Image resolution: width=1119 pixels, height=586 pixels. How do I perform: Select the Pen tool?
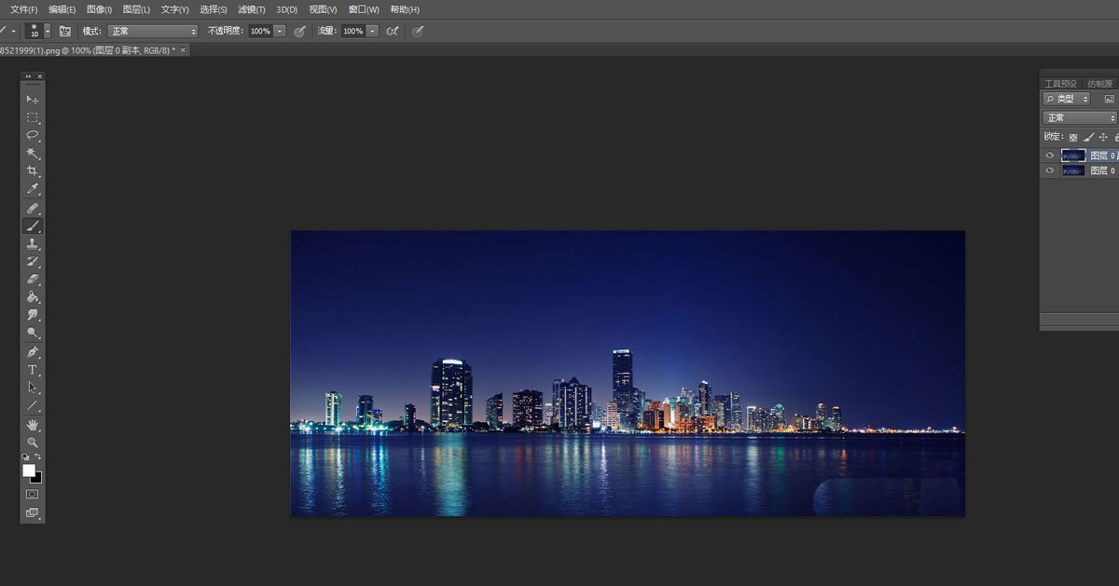pyautogui.click(x=33, y=352)
